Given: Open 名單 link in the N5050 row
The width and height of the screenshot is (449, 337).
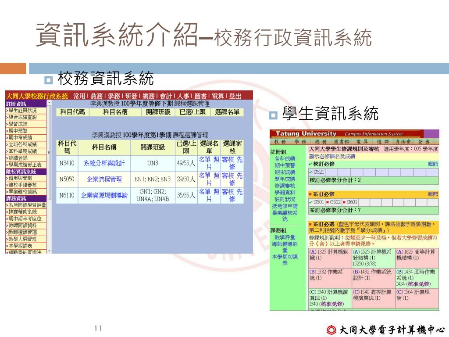Looking at the screenshot, I should tap(205, 176).
